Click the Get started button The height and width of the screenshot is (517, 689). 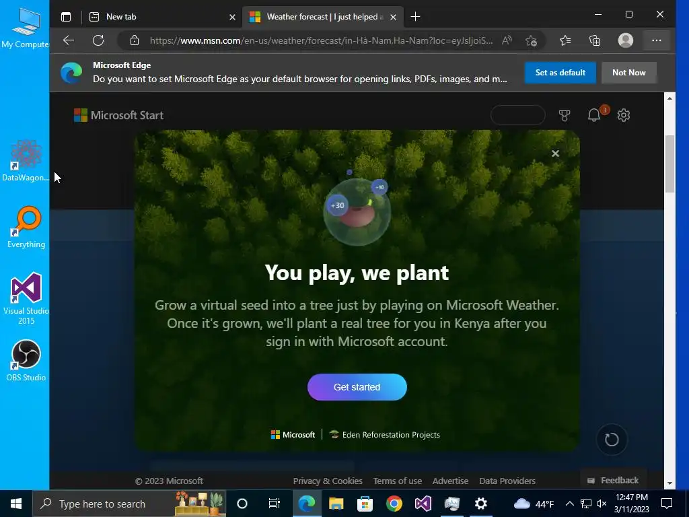tap(357, 387)
